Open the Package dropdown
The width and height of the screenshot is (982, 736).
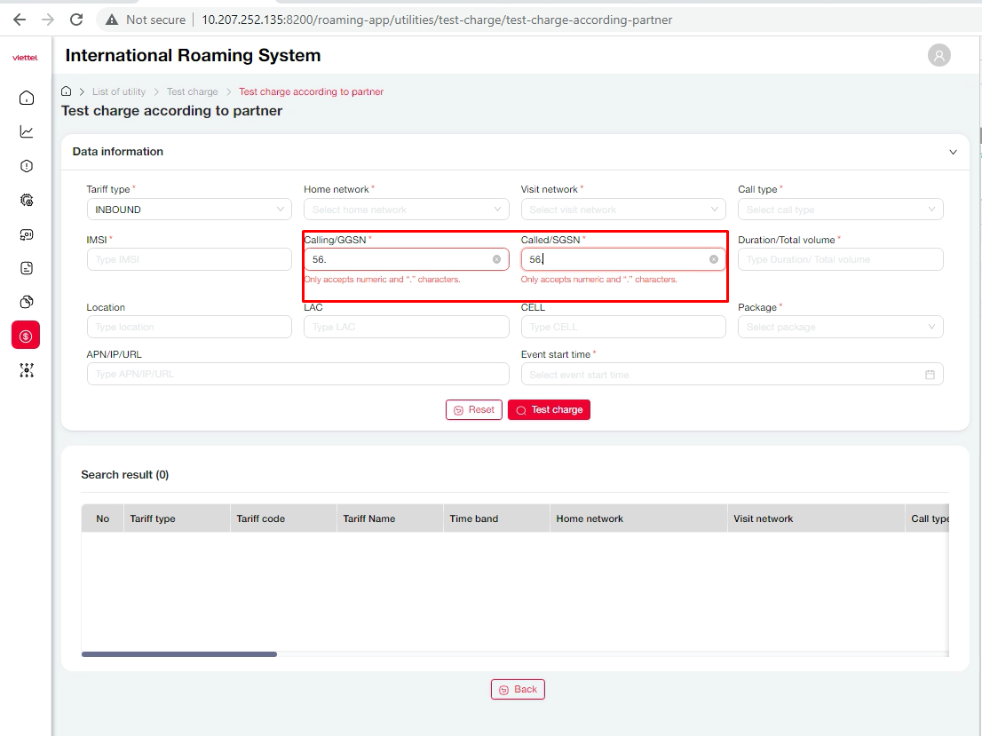(x=840, y=327)
